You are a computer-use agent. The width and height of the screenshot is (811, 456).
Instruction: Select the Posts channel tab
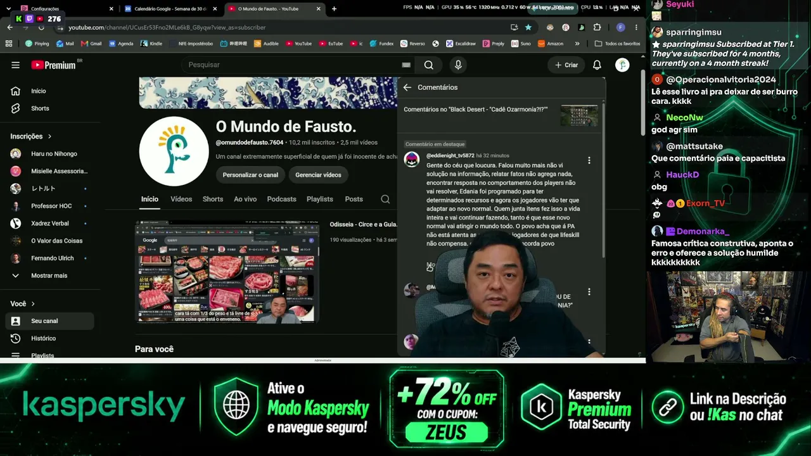[x=354, y=199]
